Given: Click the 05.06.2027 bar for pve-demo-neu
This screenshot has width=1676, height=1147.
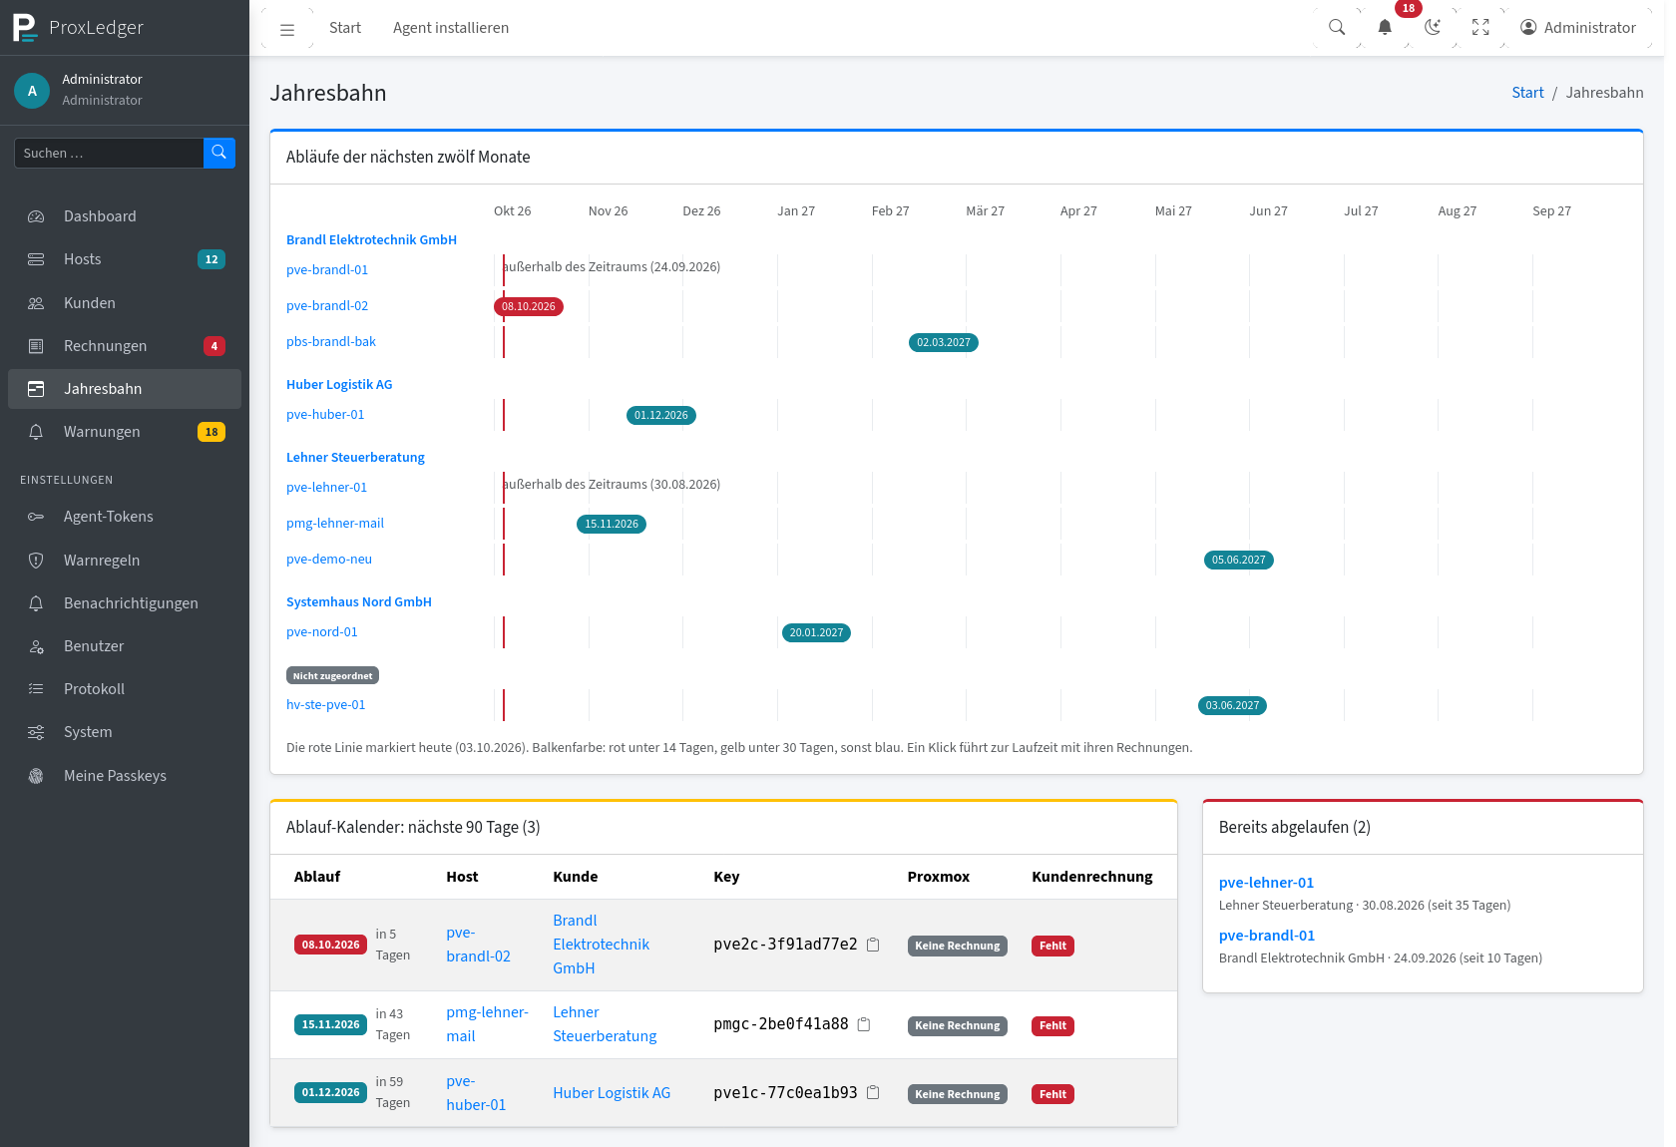Looking at the screenshot, I should click(1239, 560).
